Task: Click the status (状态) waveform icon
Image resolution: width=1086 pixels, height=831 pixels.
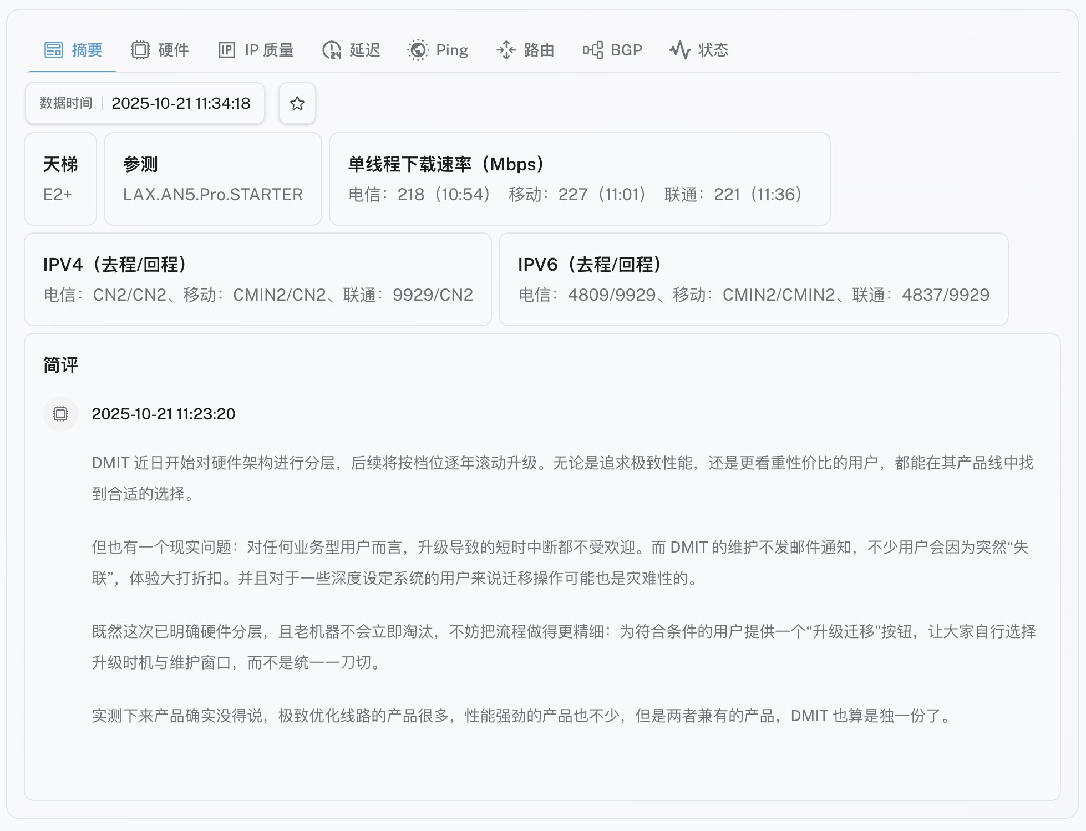Action: 679,50
